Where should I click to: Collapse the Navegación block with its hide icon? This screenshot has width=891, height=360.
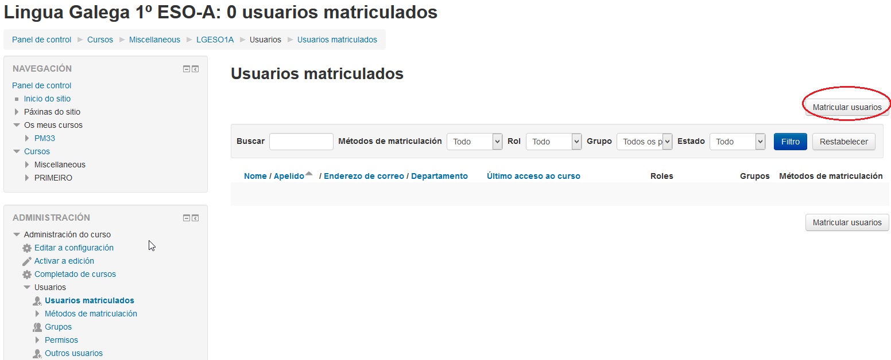187,69
